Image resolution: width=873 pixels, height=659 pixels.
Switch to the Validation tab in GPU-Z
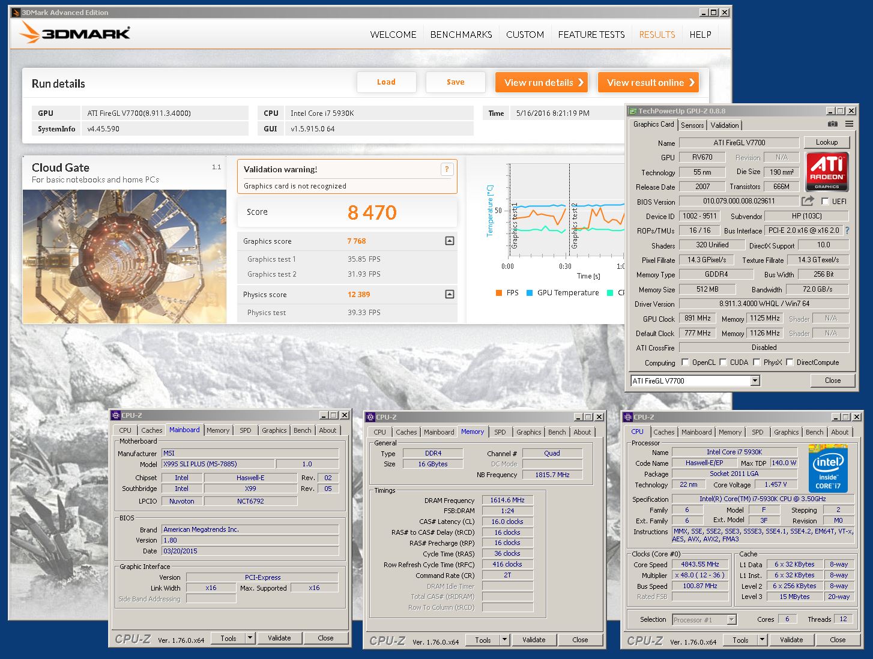[725, 125]
